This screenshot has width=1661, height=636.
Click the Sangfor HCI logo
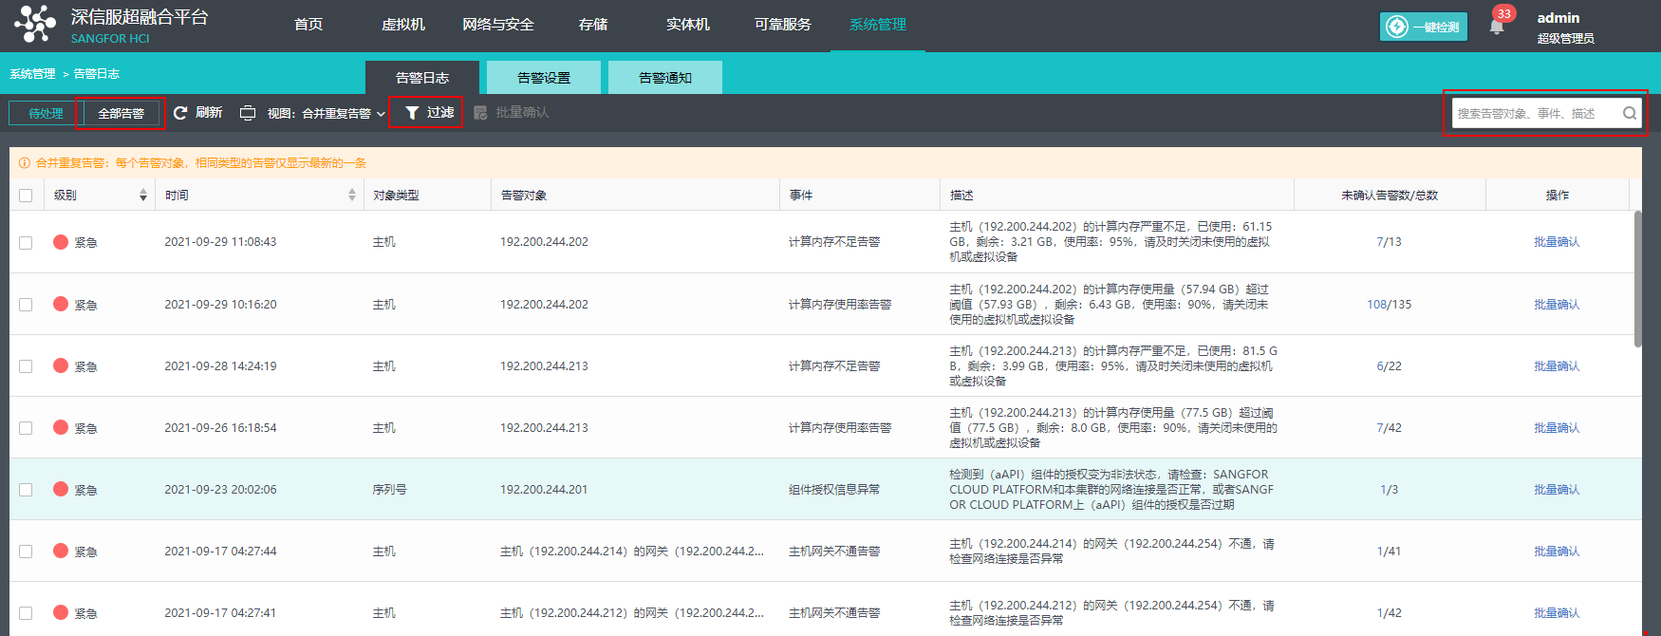(x=35, y=24)
